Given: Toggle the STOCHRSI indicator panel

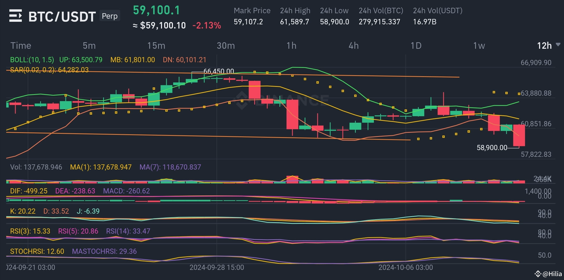Looking at the screenshot, I should click(37, 251).
